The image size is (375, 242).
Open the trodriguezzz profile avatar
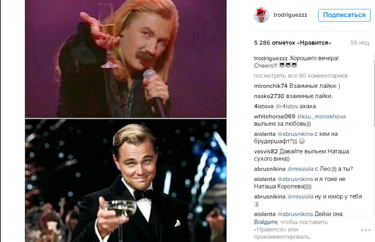click(261, 15)
